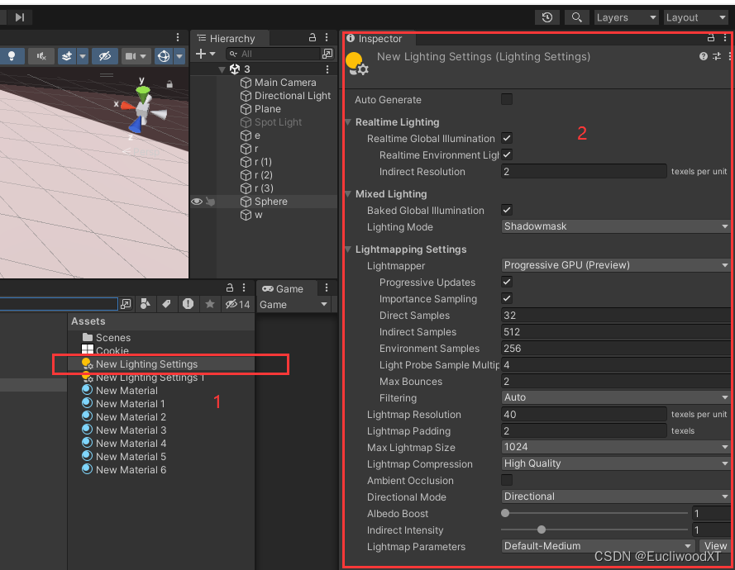
Task: Open the Layout dropdown
Action: pos(696,17)
